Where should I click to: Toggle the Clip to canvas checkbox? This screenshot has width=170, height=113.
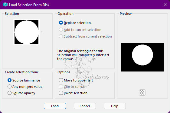tap(72, 87)
